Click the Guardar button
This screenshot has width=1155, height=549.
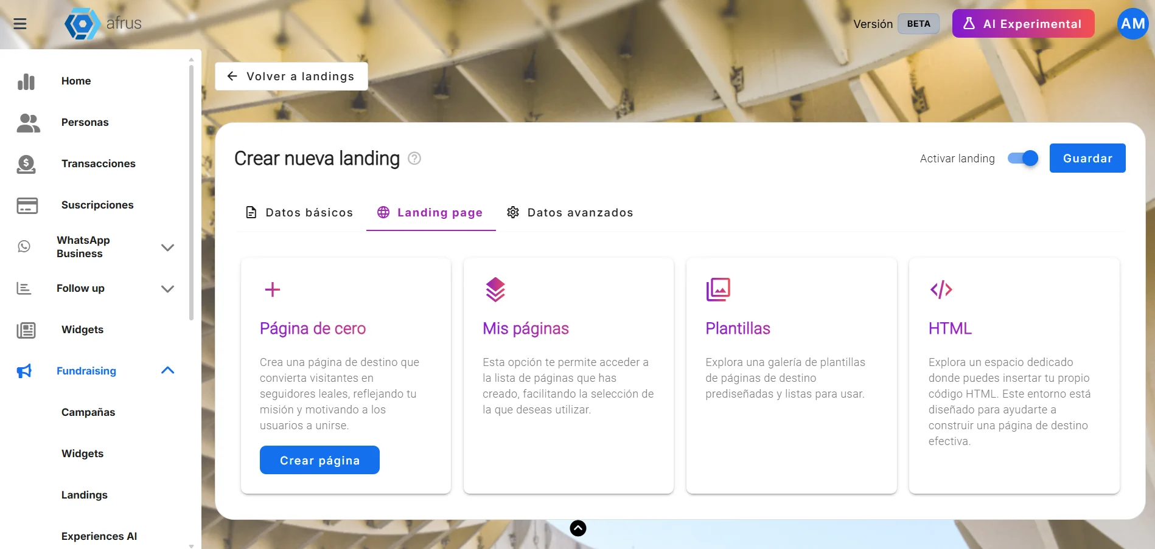pyautogui.click(x=1087, y=158)
